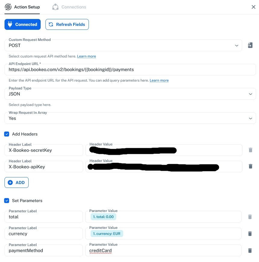The width and height of the screenshot is (259, 262).
Task: Close the Action Setup panel
Action: point(254,7)
